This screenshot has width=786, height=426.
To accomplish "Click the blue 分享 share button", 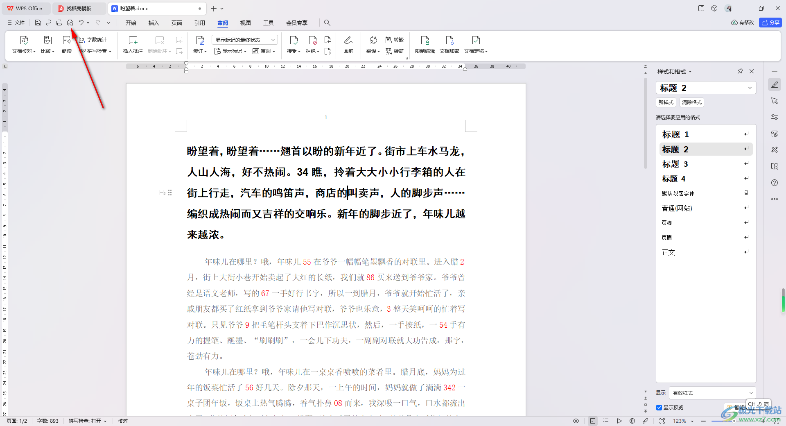I will tap(770, 23).
